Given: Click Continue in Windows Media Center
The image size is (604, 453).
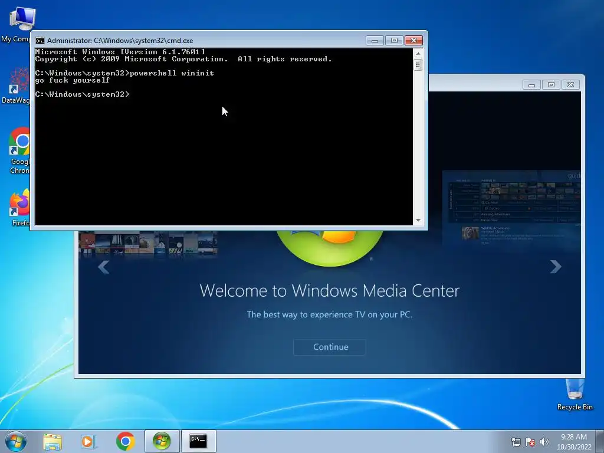Looking at the screenshot, I should [x=330, y=347].
